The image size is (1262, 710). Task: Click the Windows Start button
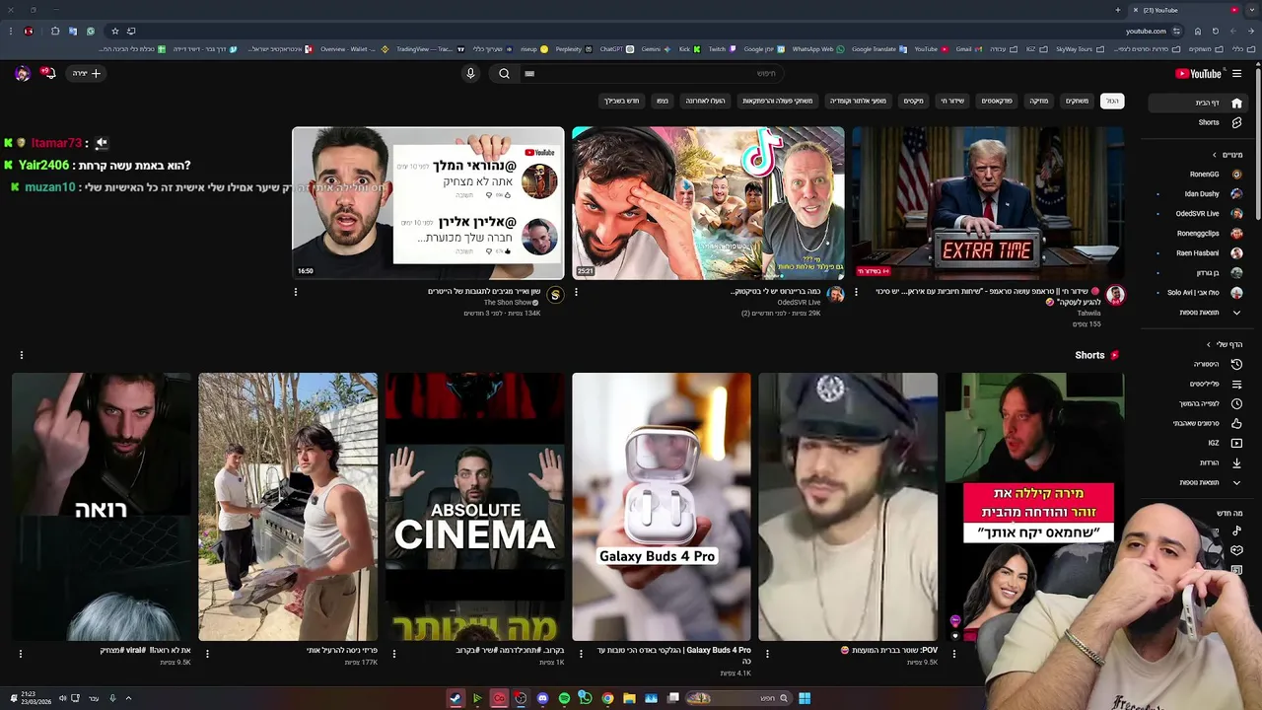805,698
